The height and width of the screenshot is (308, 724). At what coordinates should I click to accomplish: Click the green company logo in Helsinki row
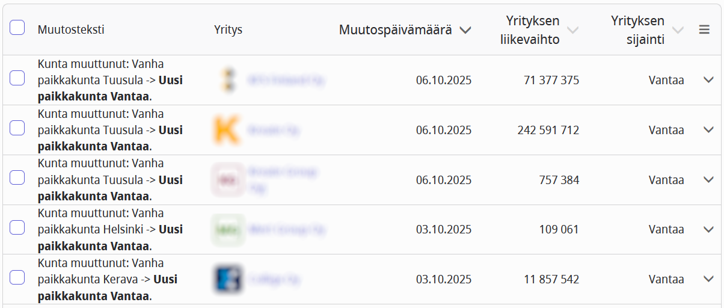coord(227,229)
